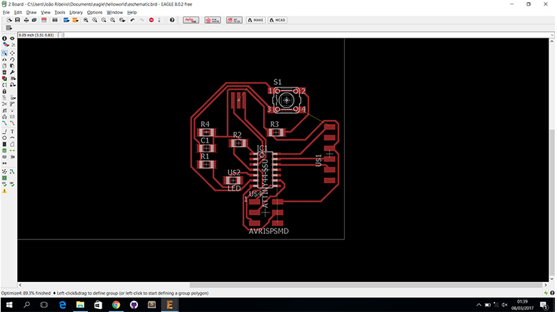Select the Lock tool
The width and height of the screenshot is (557, 312).
(5, 91)
